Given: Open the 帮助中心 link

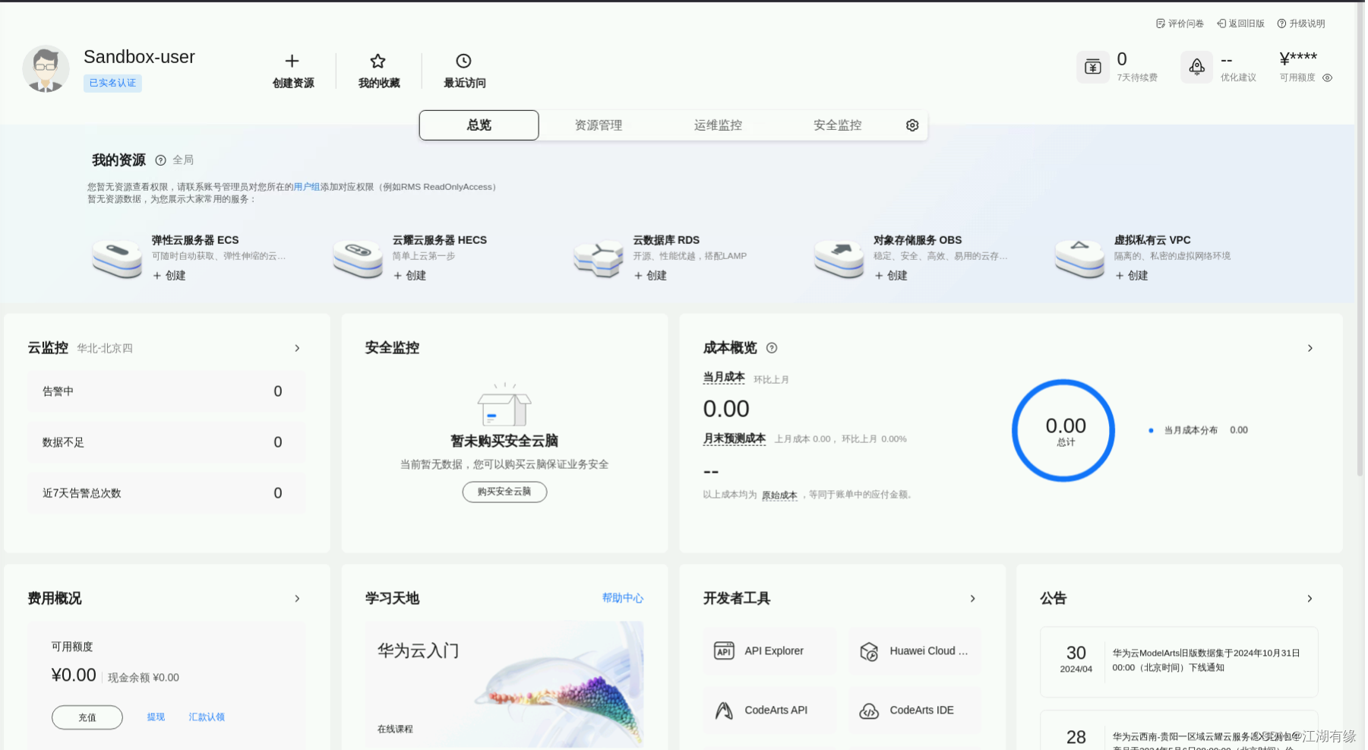Looking at the screenshot, I should tap(621, 598).
